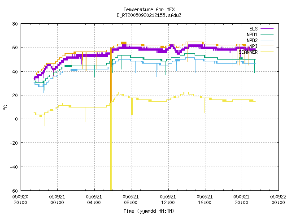Click the SCANNER legend label
287x215 pixels.
pos(248,52)
